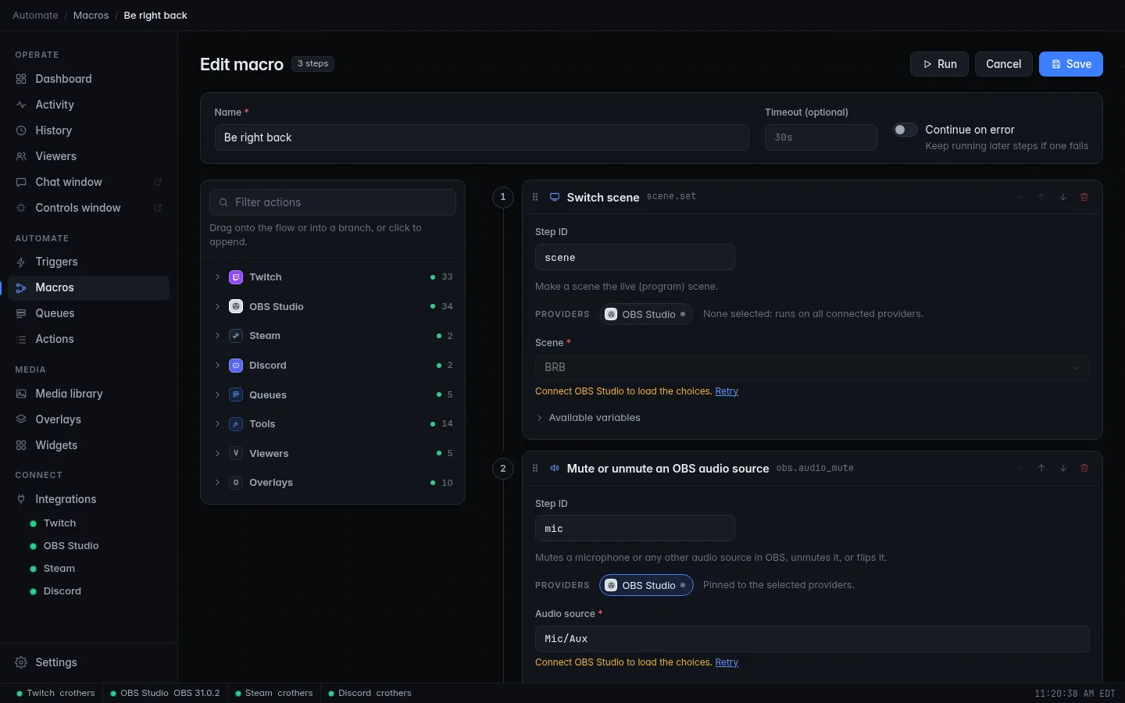Click the Save button

1070,64
